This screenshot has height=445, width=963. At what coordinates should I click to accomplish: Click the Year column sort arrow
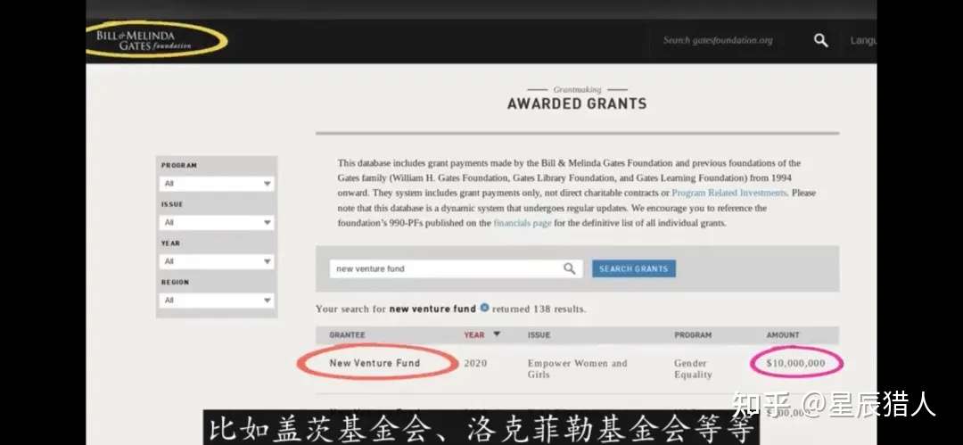point(497,334)
